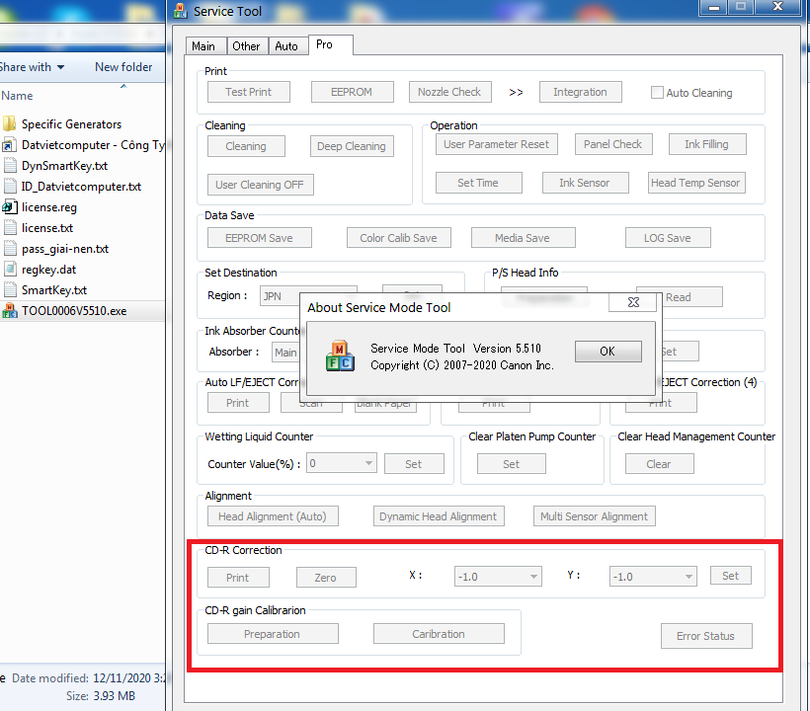
Task: Switch to the Auto tab
Action: coord(287,46)
